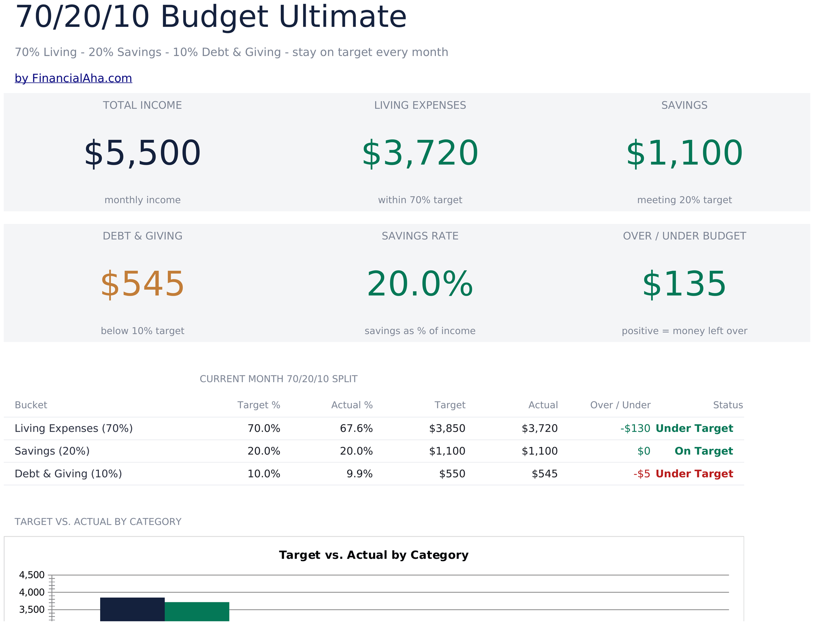Viewport: 814px width, 625px height.
Task: Click 'CURRENT MONTH 70/20/10 SPLIT' heading
Action: tap(278, 379)
